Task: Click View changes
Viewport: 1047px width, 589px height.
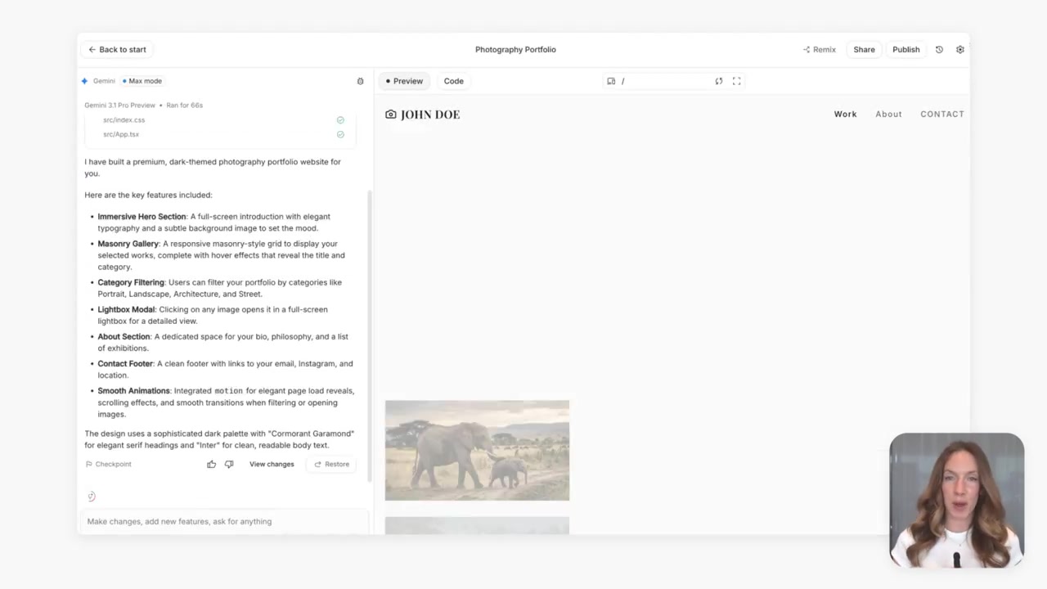Action: pyautogui.click(x=272, y=464)
